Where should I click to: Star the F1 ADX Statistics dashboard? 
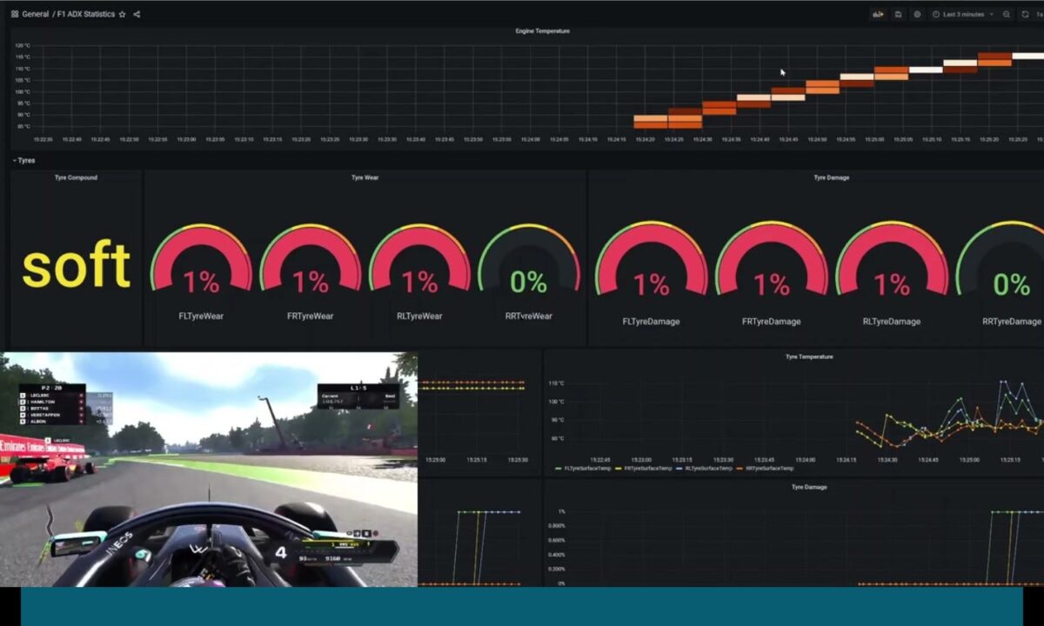pyautogui.click(x=122, y=14)
